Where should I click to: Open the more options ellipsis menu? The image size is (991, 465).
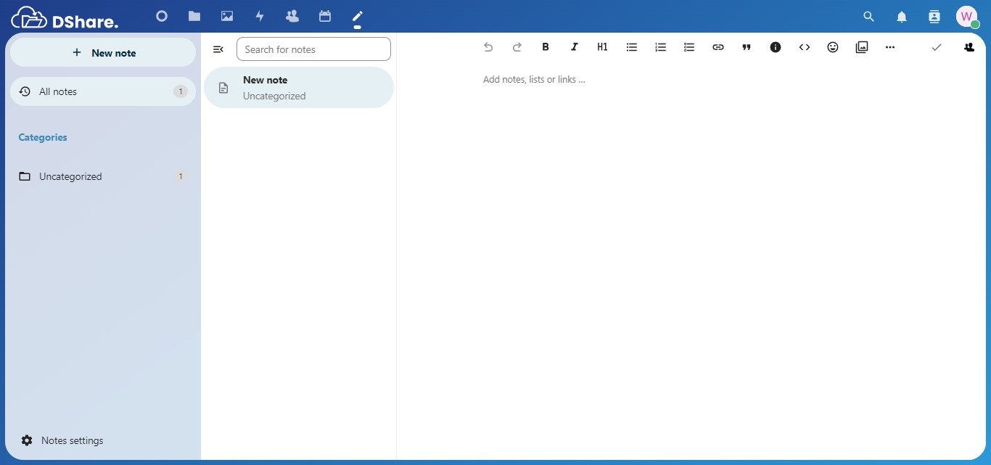tap(890, 47)
